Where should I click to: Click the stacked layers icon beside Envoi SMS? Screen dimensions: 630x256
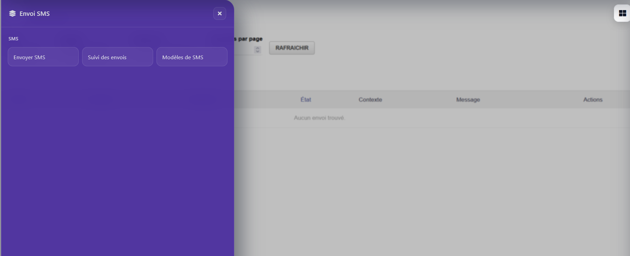[x=12, y=13]
